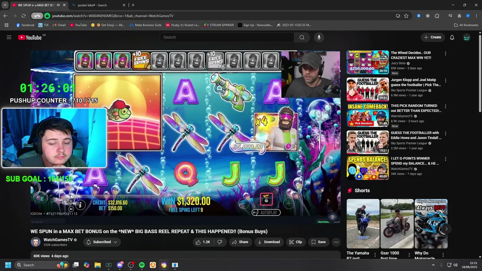The width and height of the screenshot is (482, 271).
Task: Open options for INSANE COMEBACK video
Action: point(445,107)
